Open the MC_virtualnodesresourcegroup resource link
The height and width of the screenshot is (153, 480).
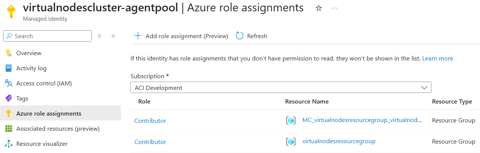pos(362,120)
